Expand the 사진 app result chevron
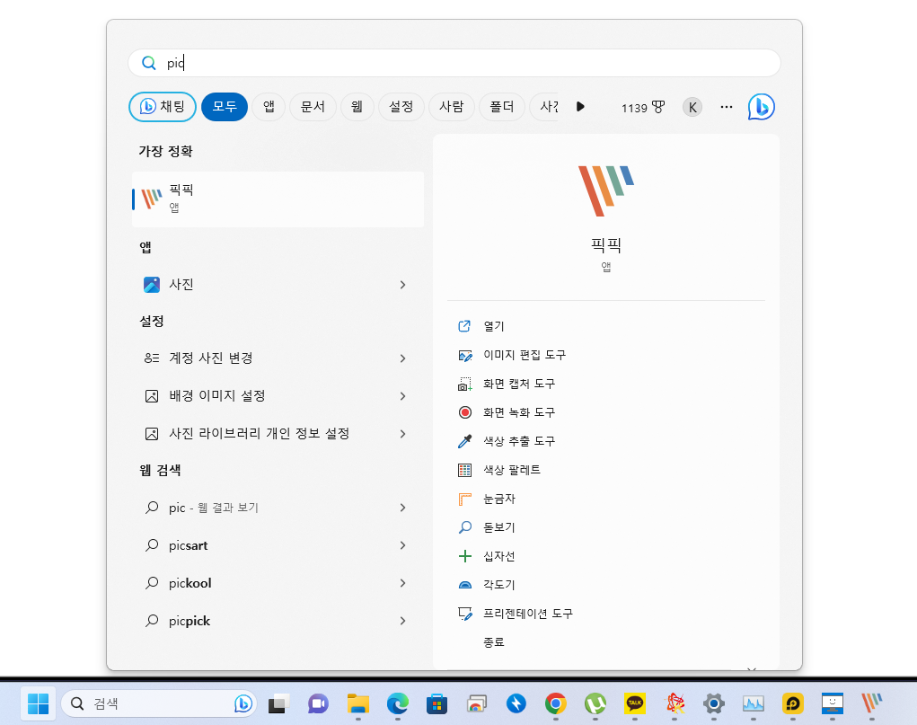 (x=402, y=285)
